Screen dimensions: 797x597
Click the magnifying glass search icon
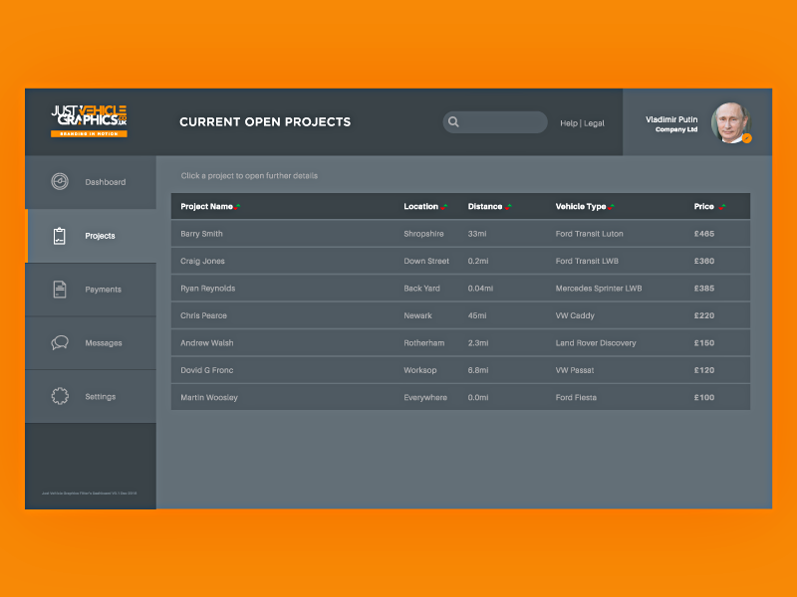pos(454,121)
